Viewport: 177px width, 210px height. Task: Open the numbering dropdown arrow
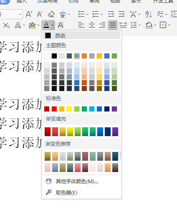coord(101,14)
